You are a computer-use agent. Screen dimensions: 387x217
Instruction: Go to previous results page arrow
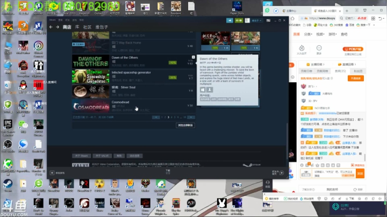click(x=156, y=117)
